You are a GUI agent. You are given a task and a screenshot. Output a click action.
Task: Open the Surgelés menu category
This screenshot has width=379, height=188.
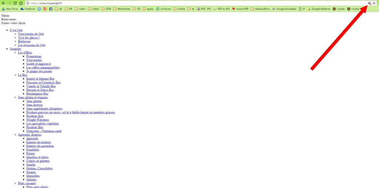pos(15,49)
